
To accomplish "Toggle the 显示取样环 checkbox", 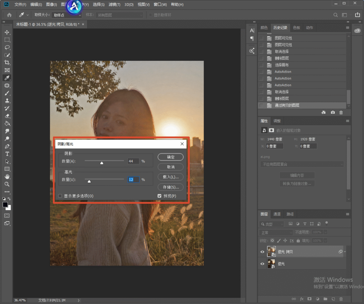I will 150,15.
